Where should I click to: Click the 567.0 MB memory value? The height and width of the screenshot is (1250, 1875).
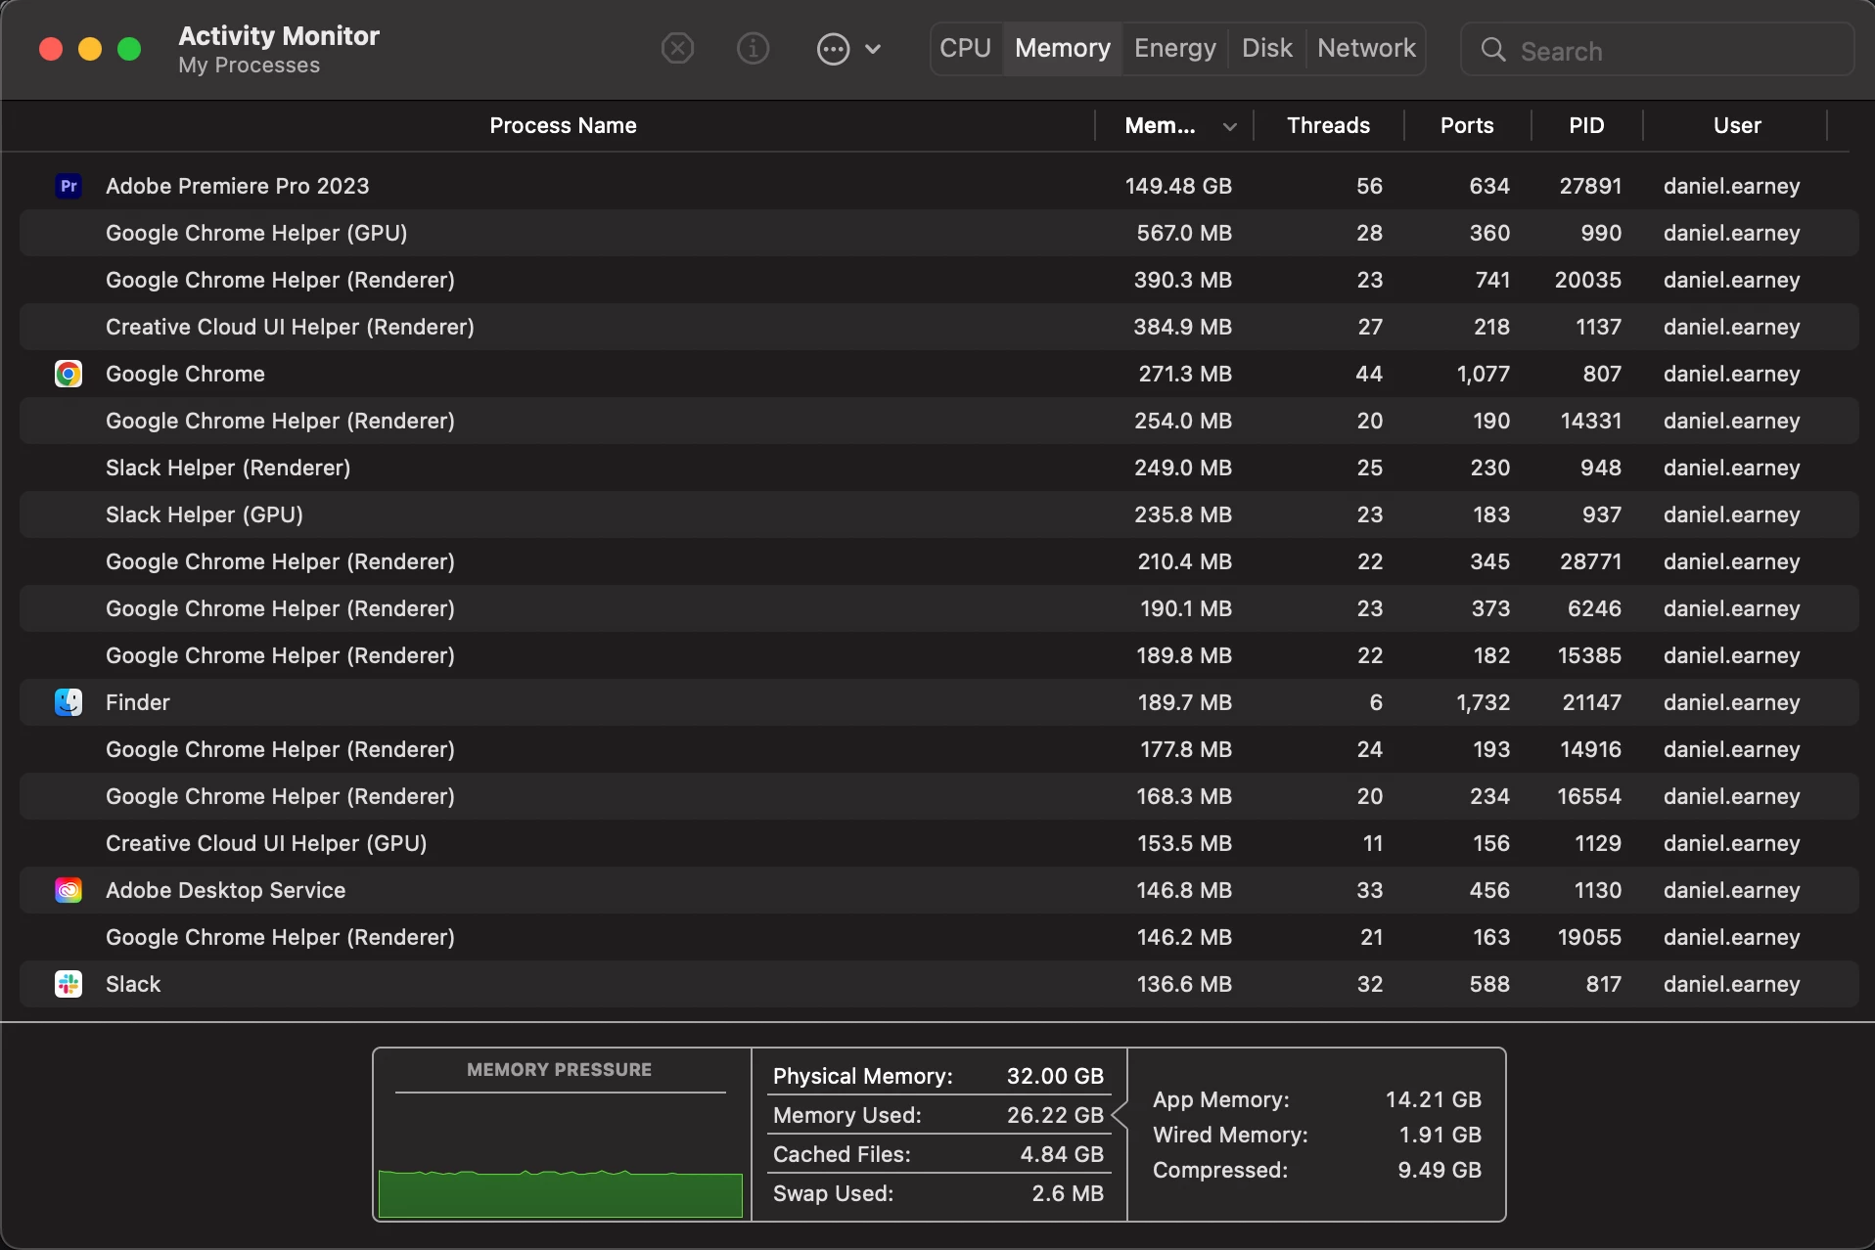point(1184,233)
